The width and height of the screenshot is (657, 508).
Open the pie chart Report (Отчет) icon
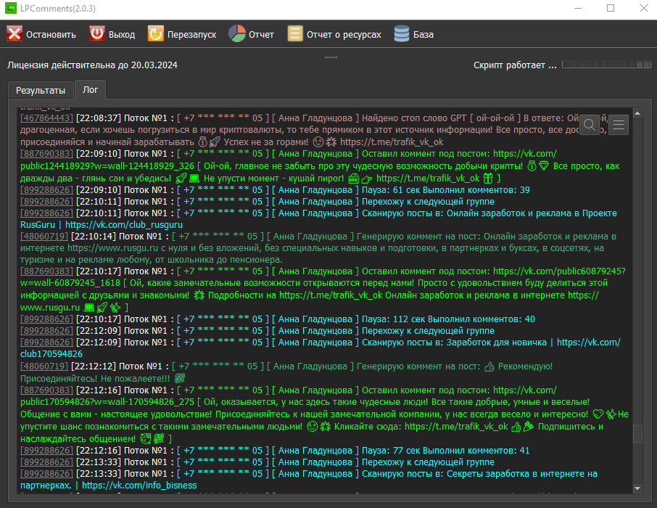[237, 34]
